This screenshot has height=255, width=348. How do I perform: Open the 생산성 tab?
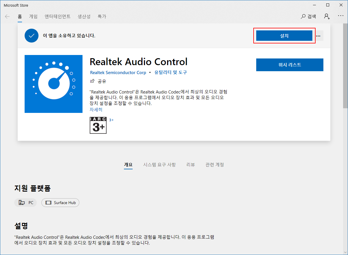click(84, 16)
